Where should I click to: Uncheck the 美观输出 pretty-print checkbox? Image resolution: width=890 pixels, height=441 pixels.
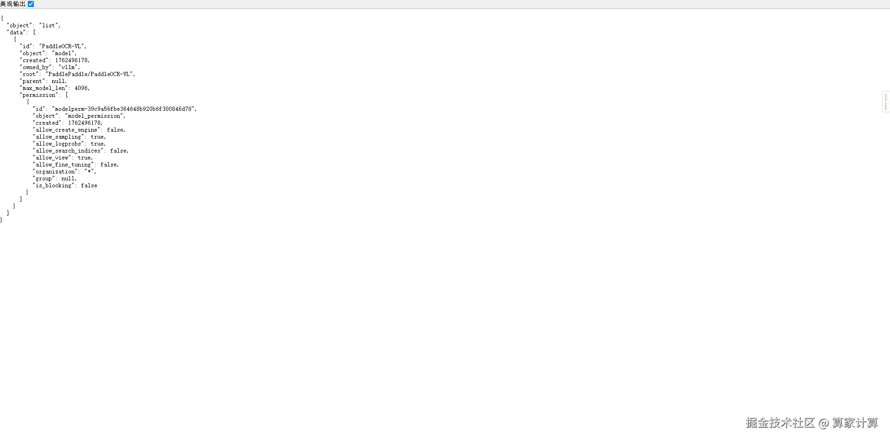pyautogui.click(x=31, y=4)
